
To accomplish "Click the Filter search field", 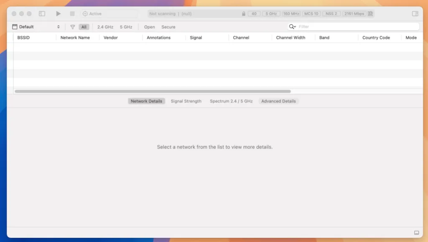I will coord(357,27).
